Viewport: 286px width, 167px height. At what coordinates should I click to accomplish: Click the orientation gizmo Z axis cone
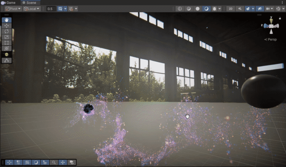(266, 26)
